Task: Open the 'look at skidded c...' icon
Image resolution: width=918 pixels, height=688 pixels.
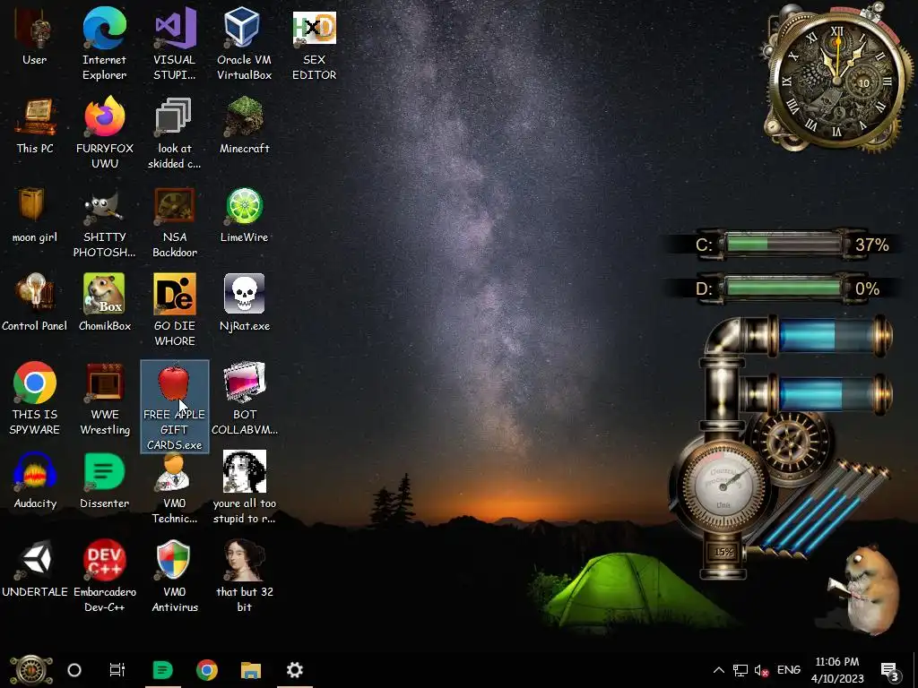Action: tap(175, 133)
